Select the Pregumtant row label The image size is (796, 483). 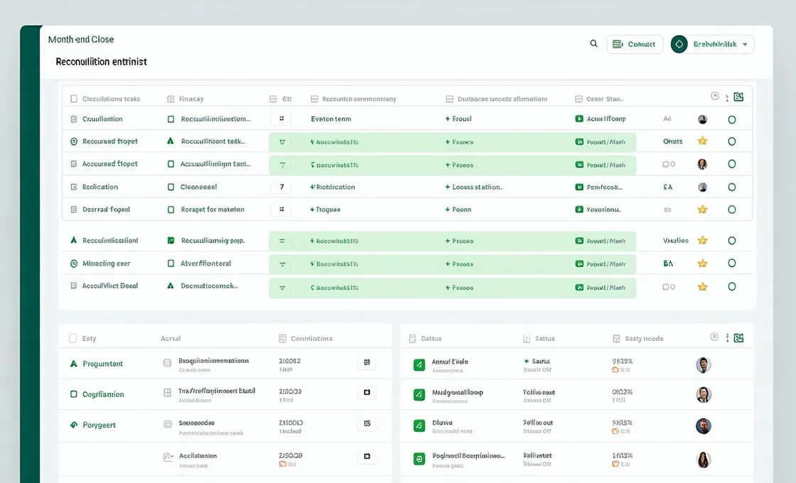click(x=102, y=364)
